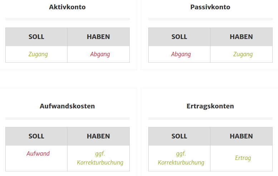Click the red Abgang cell under Passivkonto

pyautogui.click(x=181, y=54)
